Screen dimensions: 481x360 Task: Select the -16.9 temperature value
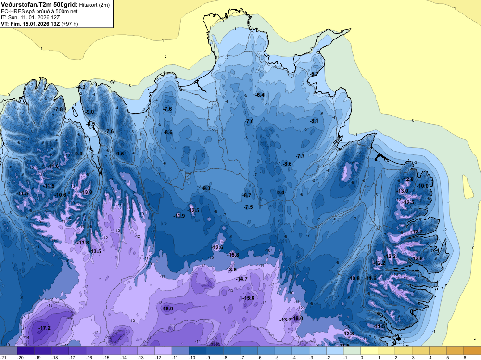click(x=167, y=309)
